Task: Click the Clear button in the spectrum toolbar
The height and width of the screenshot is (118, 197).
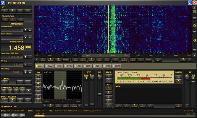Action: (x=148, y=60)
